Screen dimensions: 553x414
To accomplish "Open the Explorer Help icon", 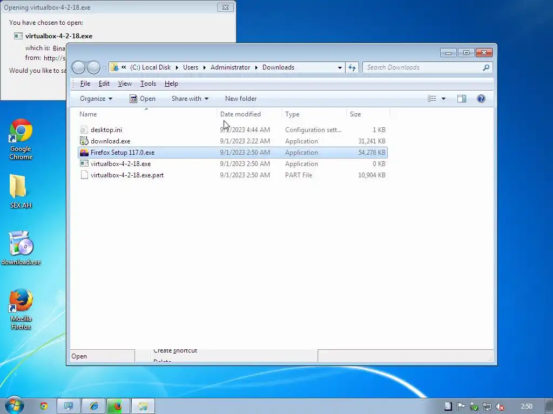I will click(481, 99).
